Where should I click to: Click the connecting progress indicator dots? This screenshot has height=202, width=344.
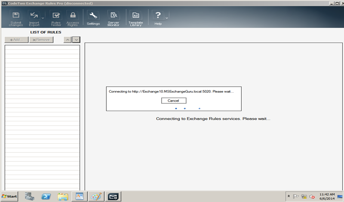187,109
